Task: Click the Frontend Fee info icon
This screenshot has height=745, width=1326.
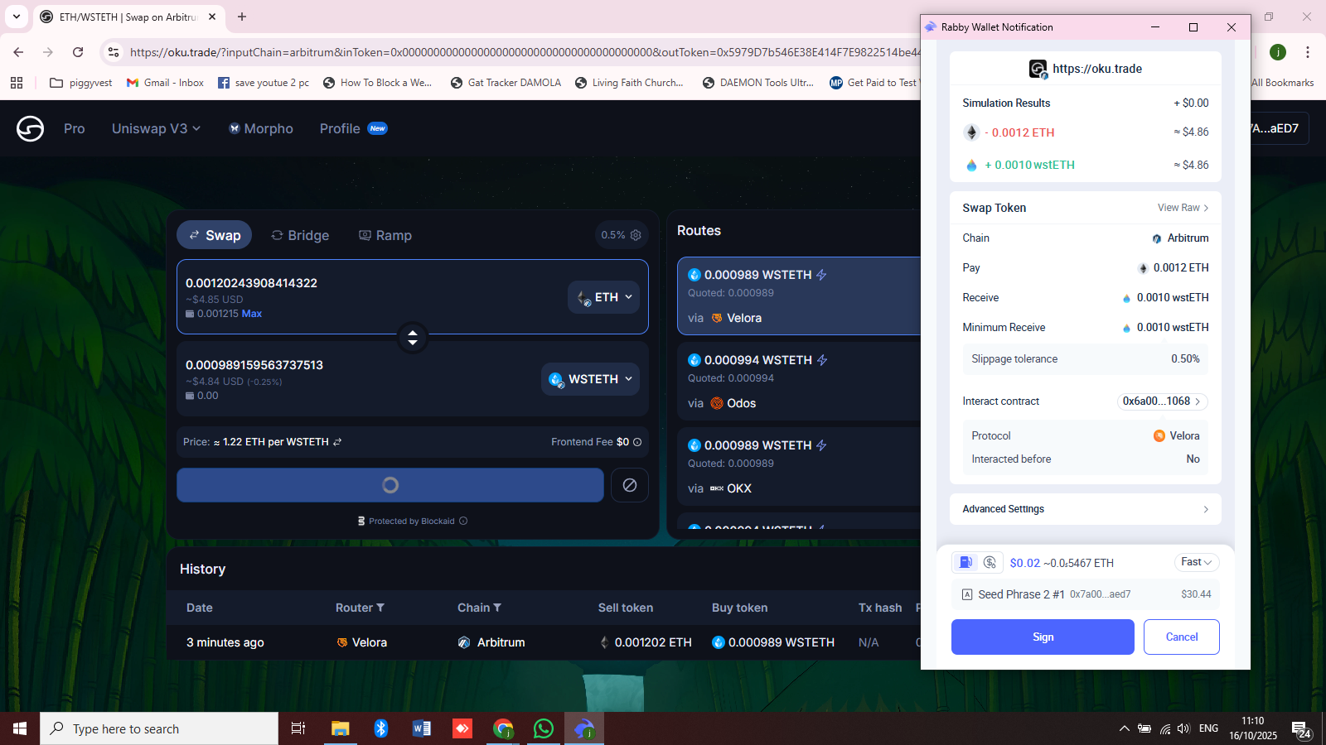Action: [637, 442]
